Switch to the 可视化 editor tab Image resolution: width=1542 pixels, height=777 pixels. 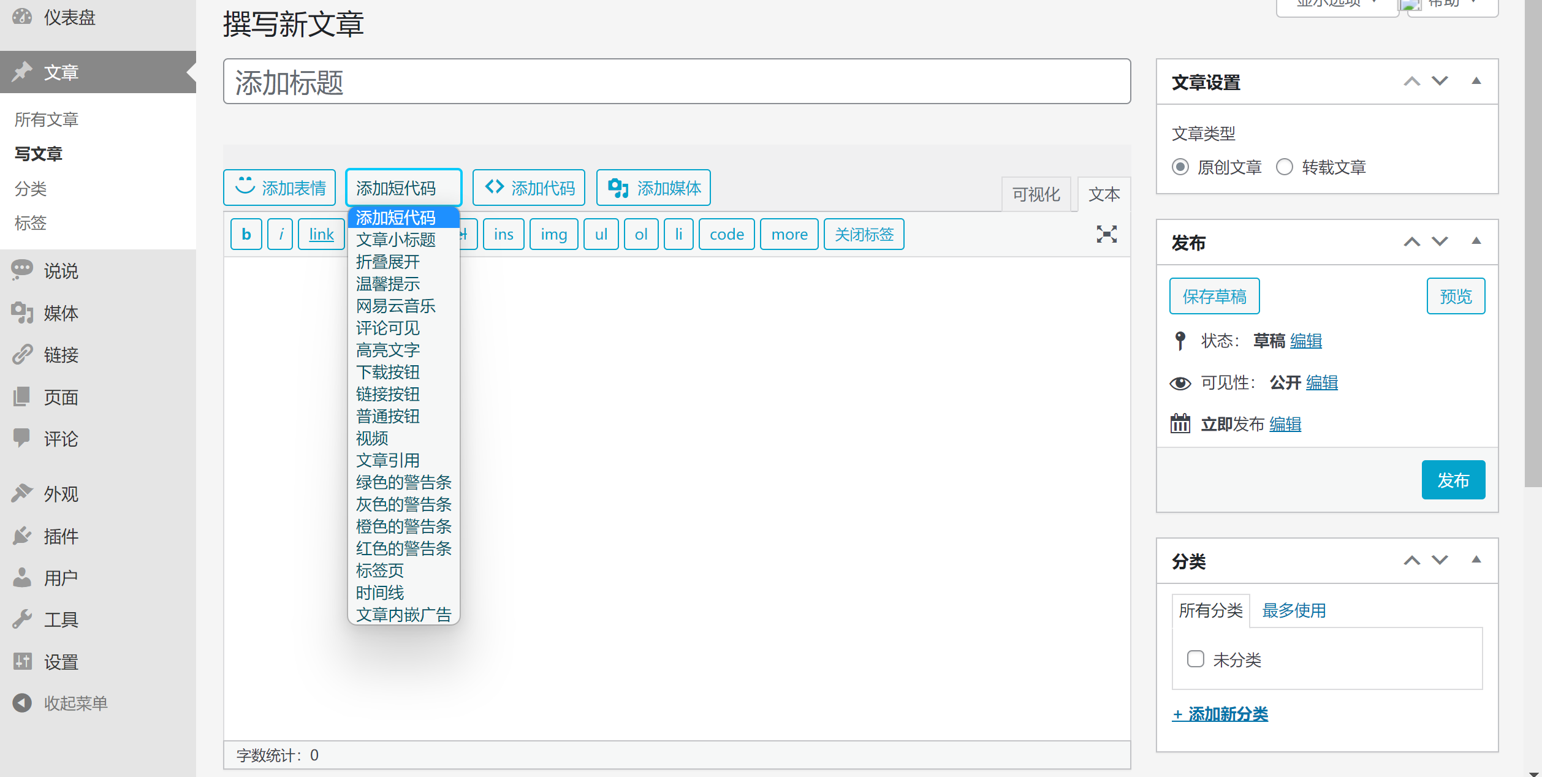(1036, 194)
